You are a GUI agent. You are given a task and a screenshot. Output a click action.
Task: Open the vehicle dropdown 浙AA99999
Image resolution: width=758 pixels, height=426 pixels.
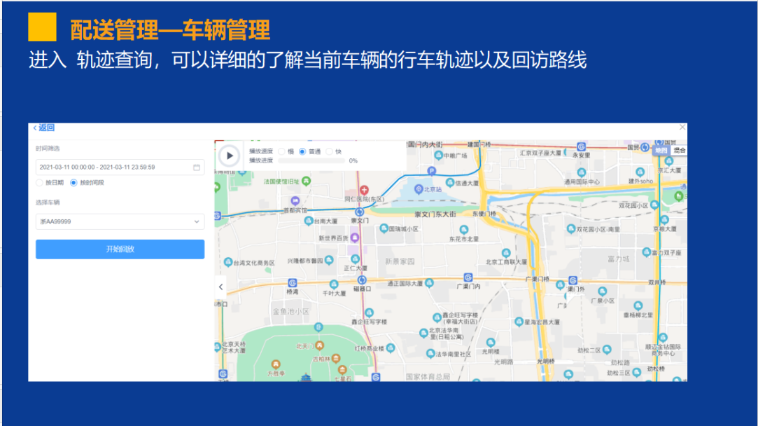120,221
